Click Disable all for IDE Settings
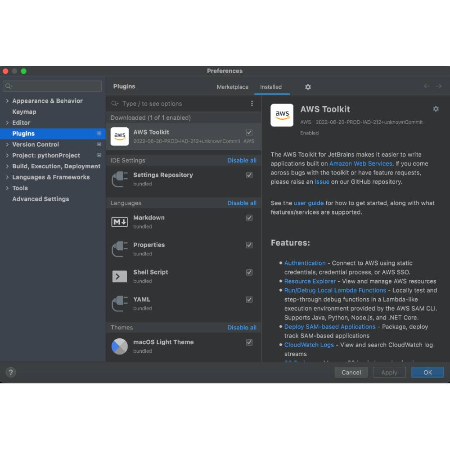The height and width of the screenshot is (450, 450). 242,161
